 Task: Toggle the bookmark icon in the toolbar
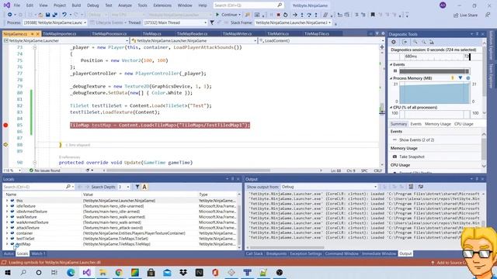click(x=373, y=15)
